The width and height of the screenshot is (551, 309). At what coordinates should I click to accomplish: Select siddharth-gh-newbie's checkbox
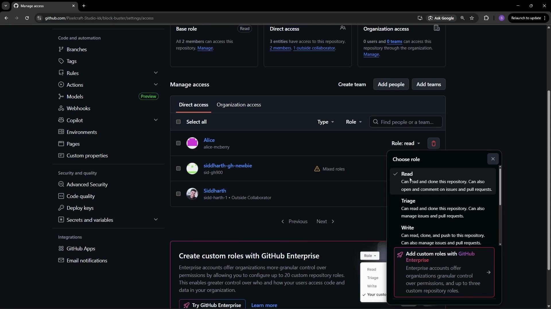tap(178, 169)
